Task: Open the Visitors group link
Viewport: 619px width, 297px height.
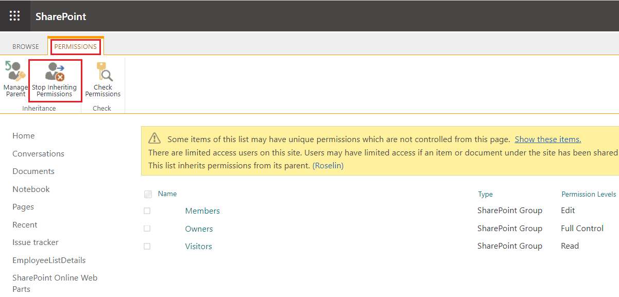Action: (198, 246)
